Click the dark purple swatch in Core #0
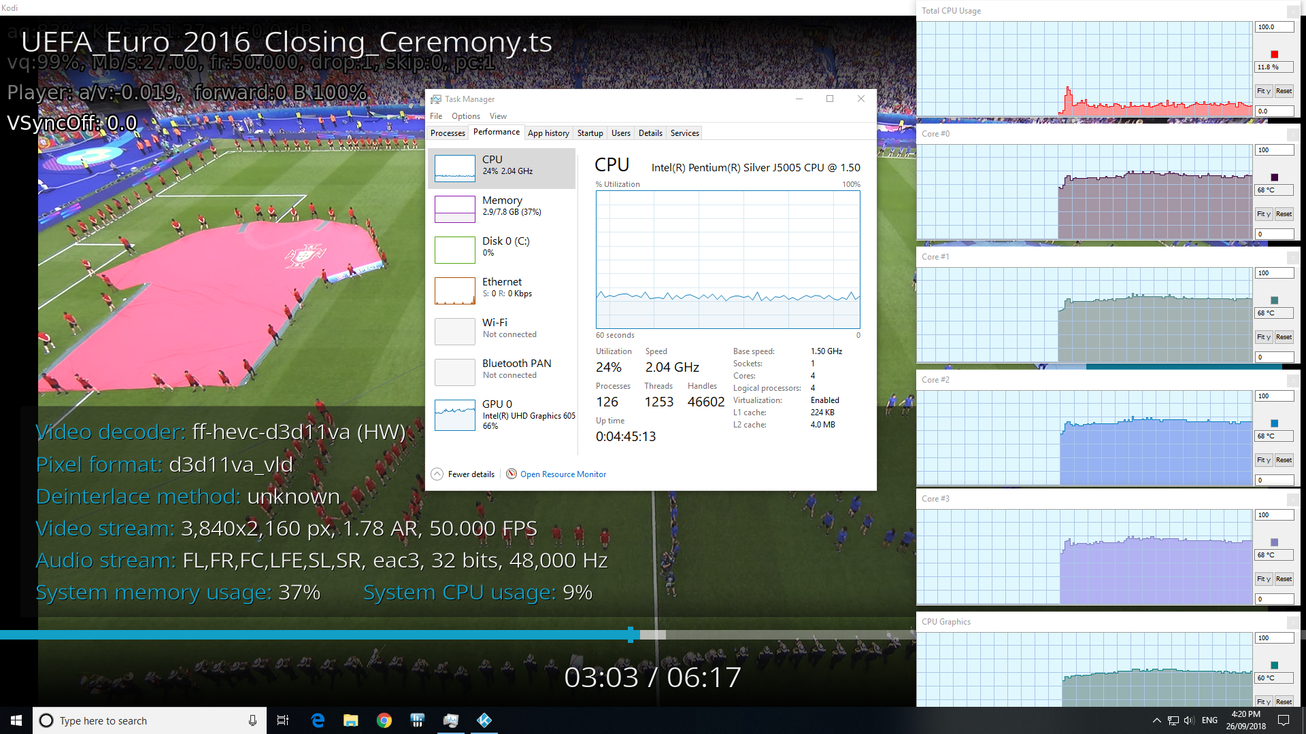Image resolution: width=1306 pixels, height=734 pixels. (x=1275, y=177)
